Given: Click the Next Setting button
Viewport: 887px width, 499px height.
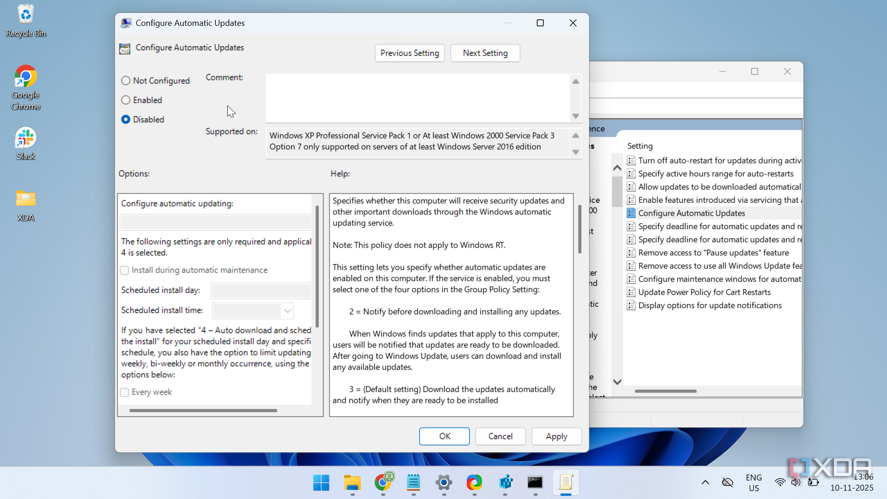Looking at the screenshot, I should (485, 53).
